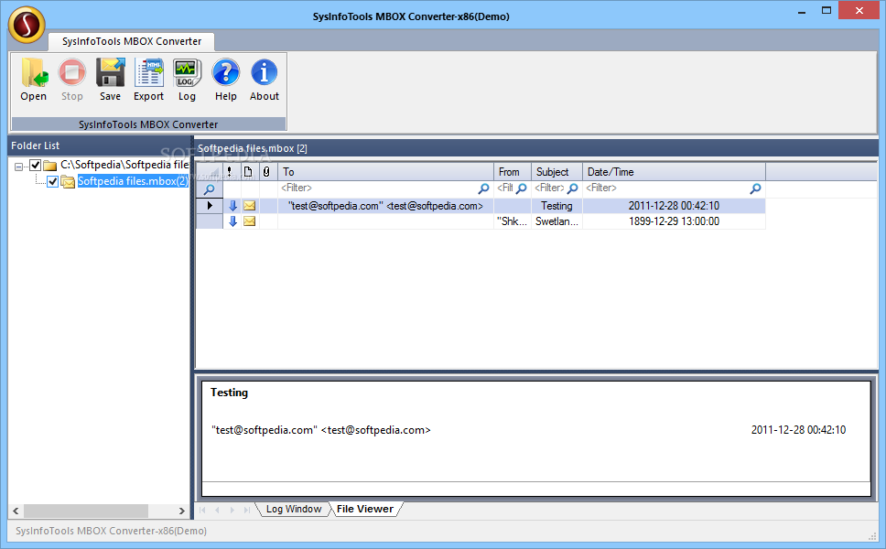Click the To filter magnifier icon
886x549 pixels.
click(483, 188)
